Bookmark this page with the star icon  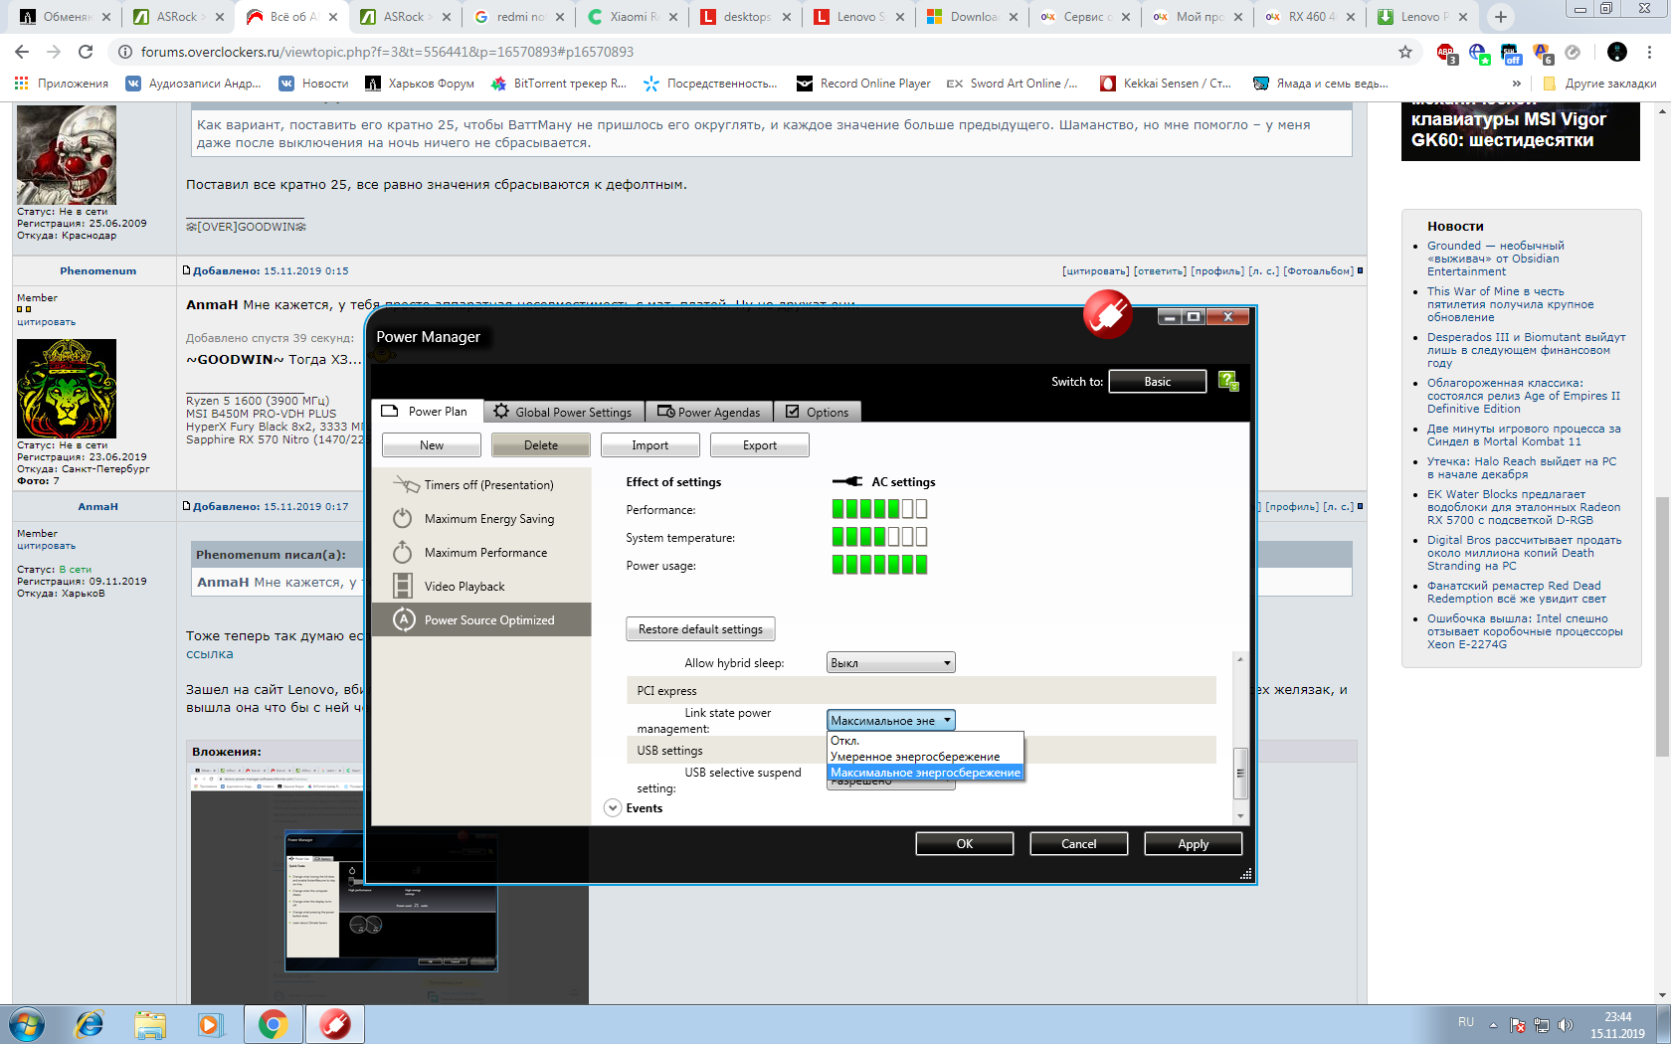pos(1405,52)
